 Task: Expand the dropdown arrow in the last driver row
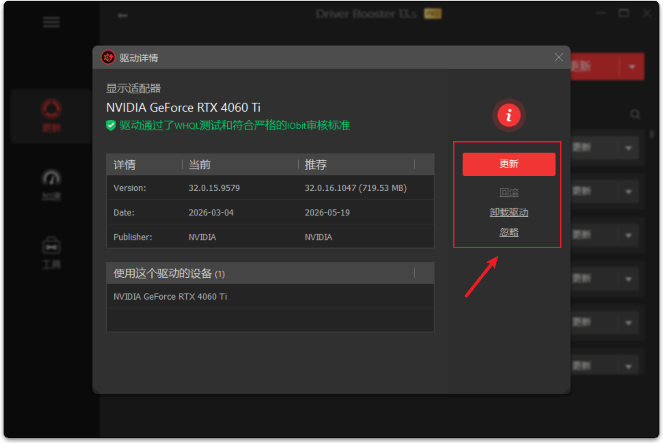tap(628, 366)
